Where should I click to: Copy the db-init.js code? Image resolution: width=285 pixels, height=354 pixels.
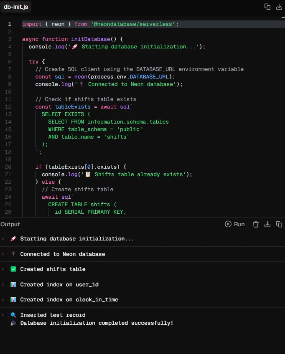coord(267,7)
